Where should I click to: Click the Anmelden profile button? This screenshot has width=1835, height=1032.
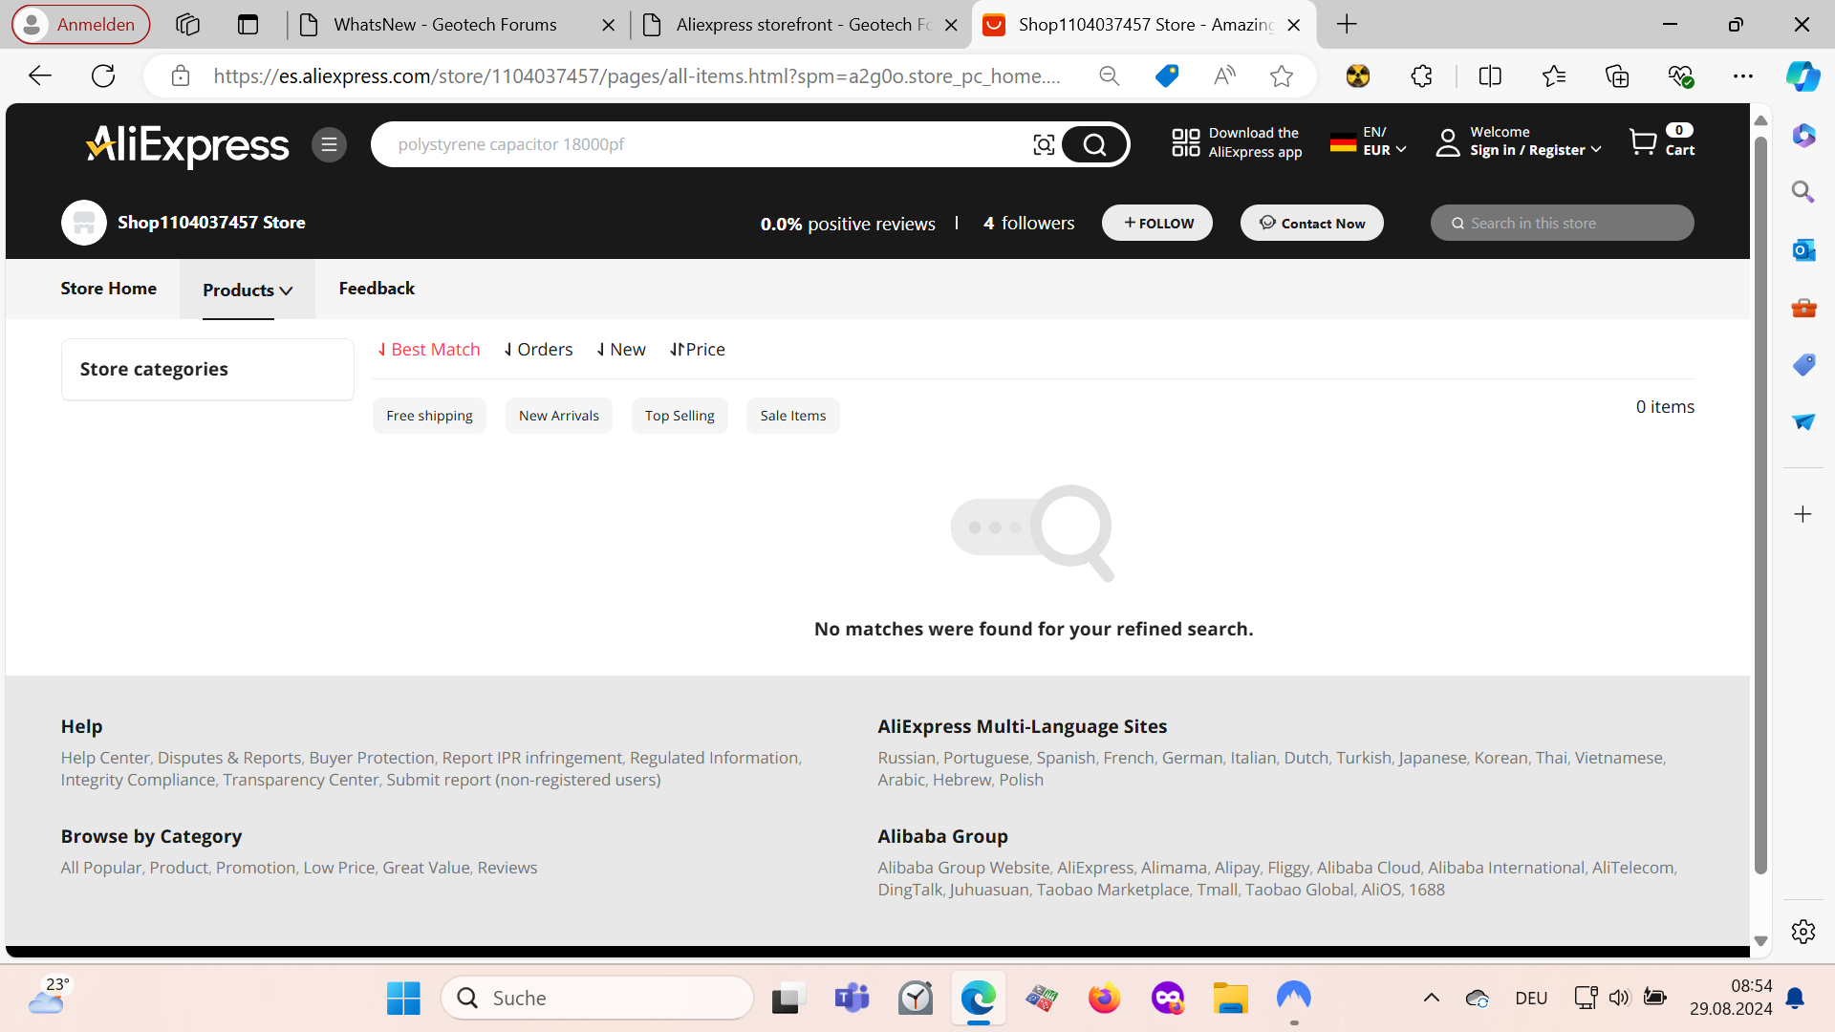(x=81, y=25)
